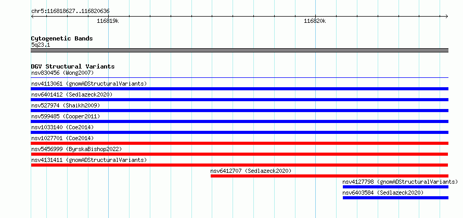Open nsv1033140 (Coe2014) label
This screenshot has height=218, width=463.
[62, 127]
